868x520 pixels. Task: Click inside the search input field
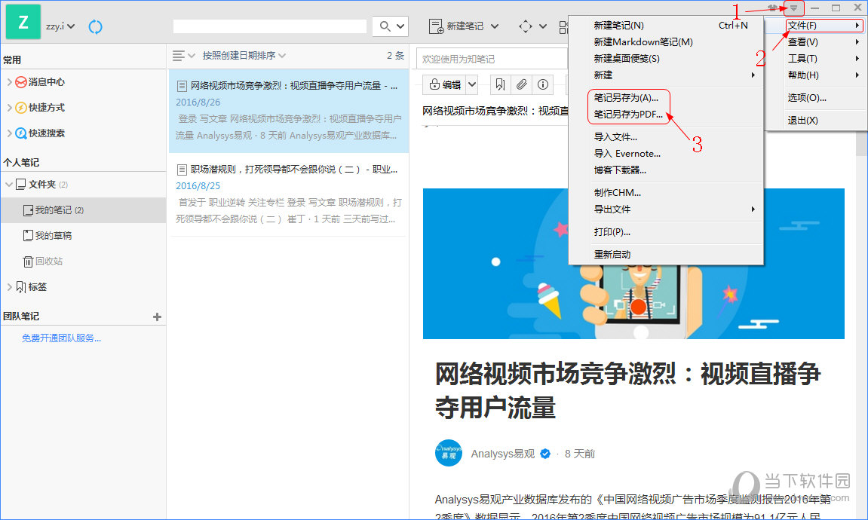268,26
